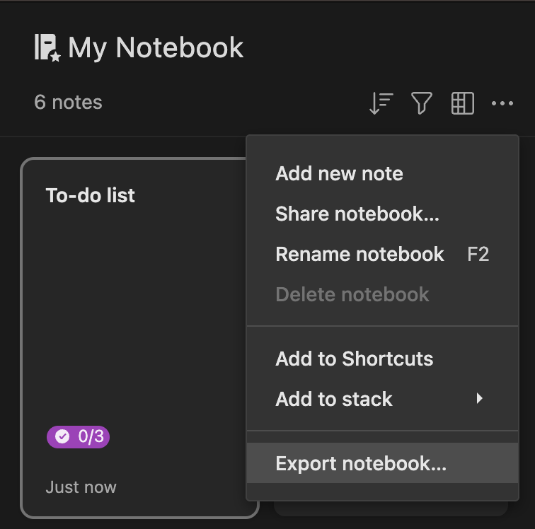Open the sort options icon

[381, 103]
